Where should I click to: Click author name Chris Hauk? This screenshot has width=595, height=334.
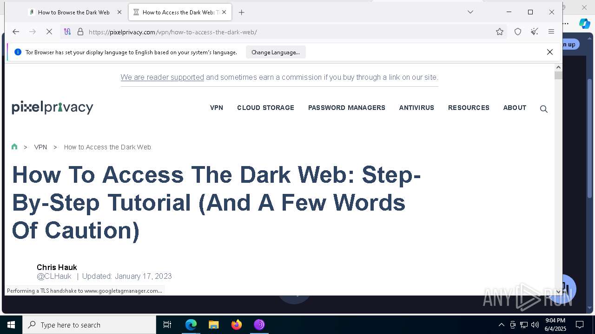pos(57,267)
